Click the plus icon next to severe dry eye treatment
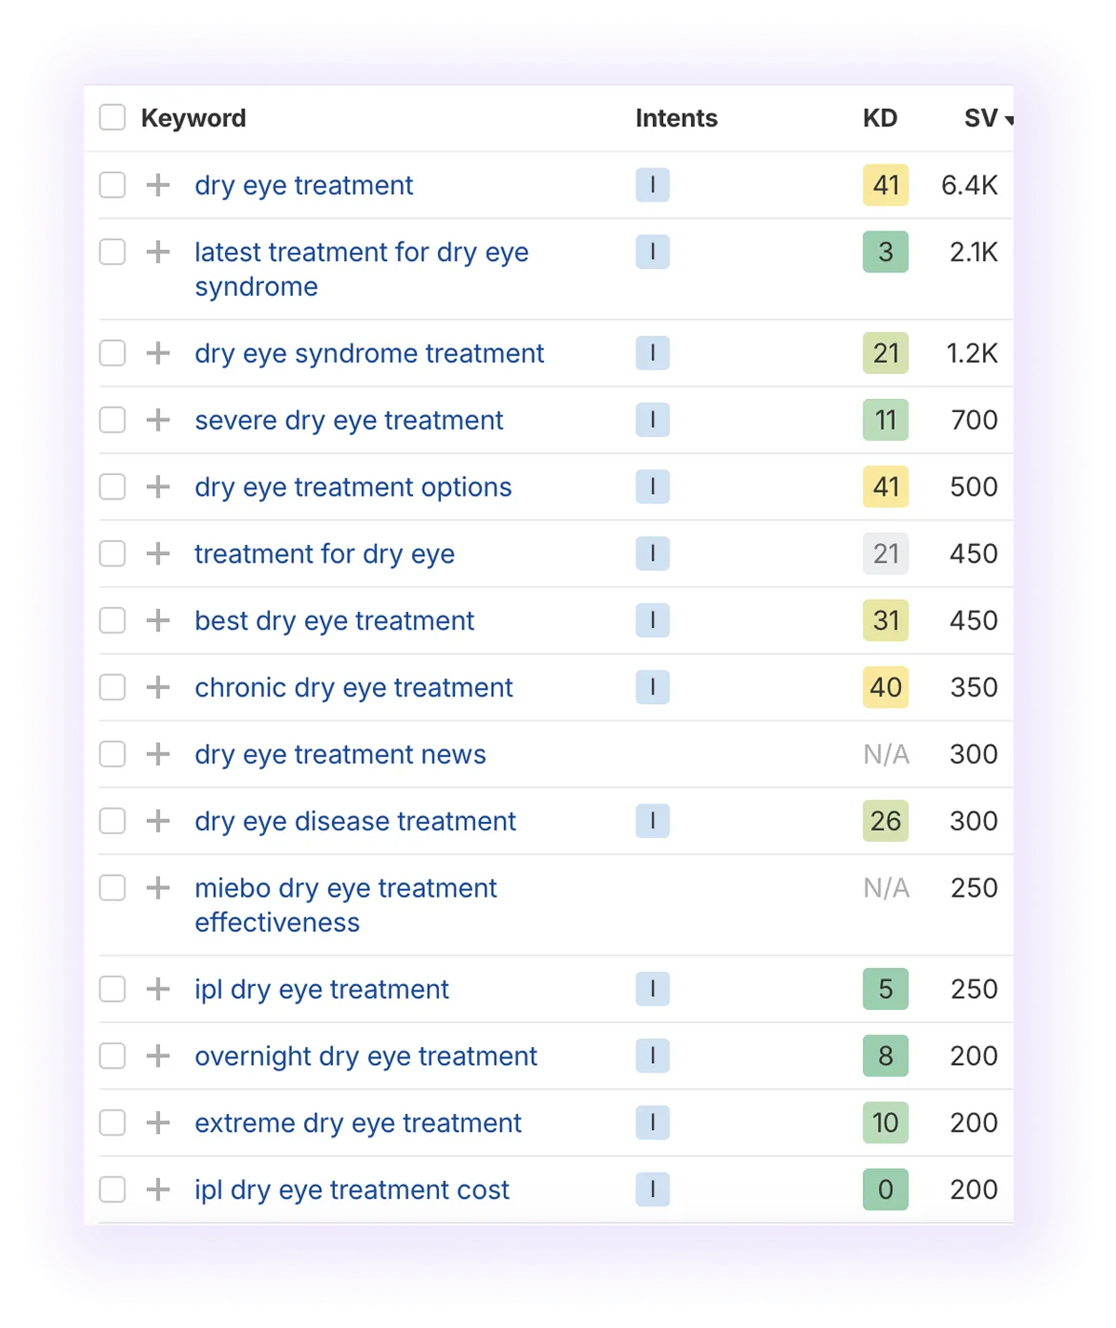 pyautogui.click(x=159, y=419)
